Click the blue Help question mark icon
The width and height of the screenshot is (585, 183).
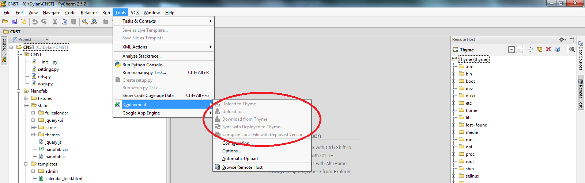558,50
